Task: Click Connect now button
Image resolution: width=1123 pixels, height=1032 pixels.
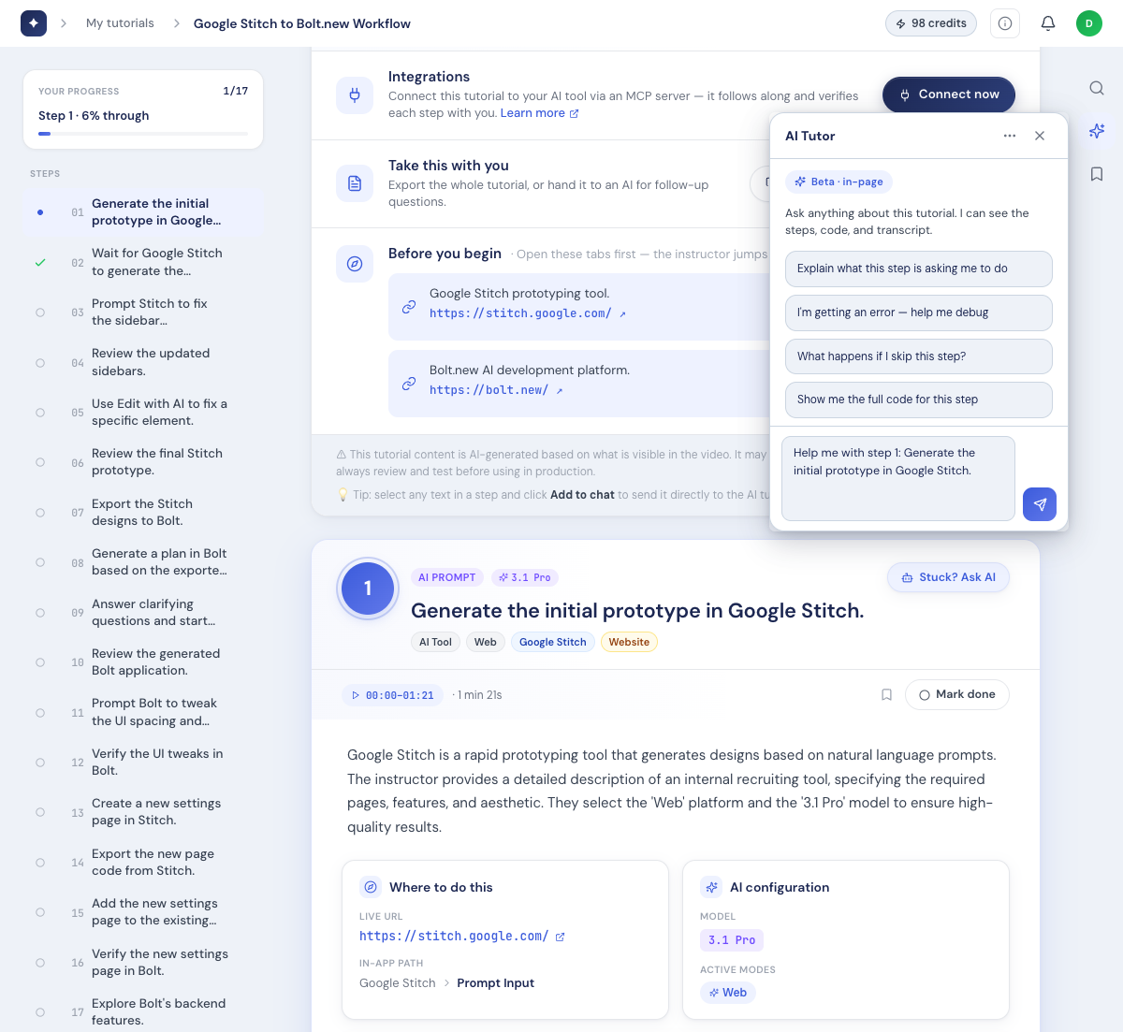Action: pos(949,94)
